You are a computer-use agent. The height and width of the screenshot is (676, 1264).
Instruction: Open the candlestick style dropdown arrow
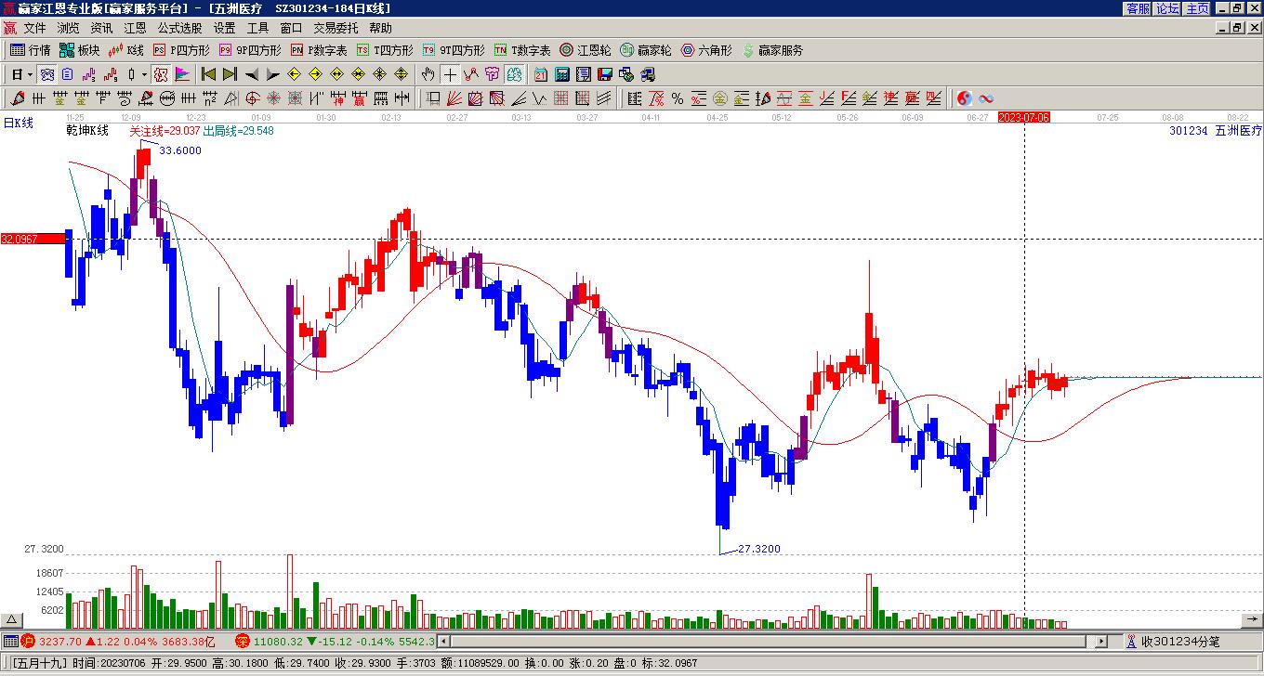(x=144, y=74)
